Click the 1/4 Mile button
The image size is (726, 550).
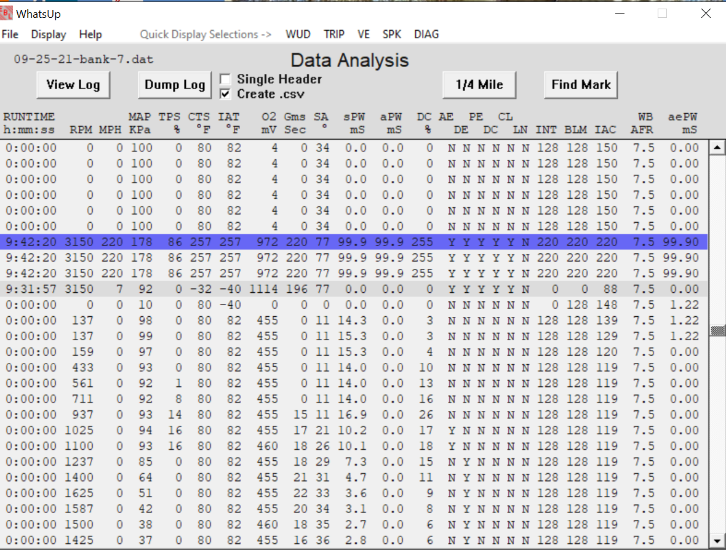tap(479, 85)
